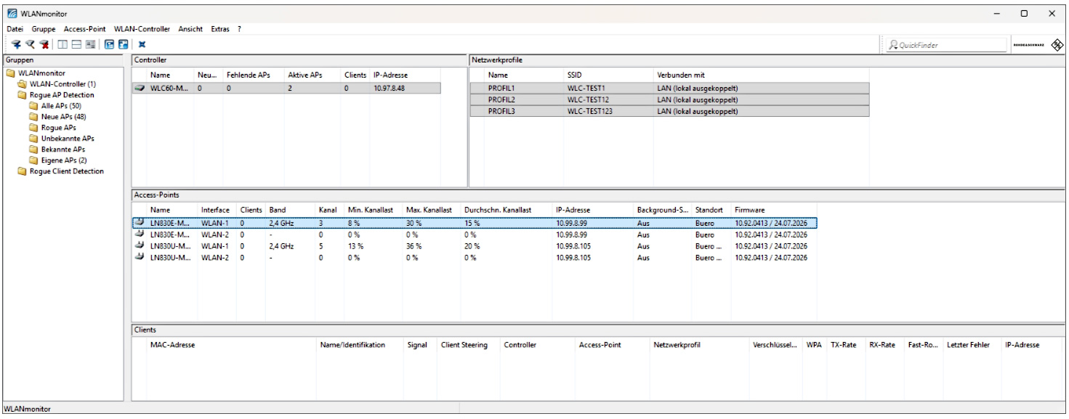
Task: Select the PROFIL2 network profile row
Action: [x=669, y=99]
